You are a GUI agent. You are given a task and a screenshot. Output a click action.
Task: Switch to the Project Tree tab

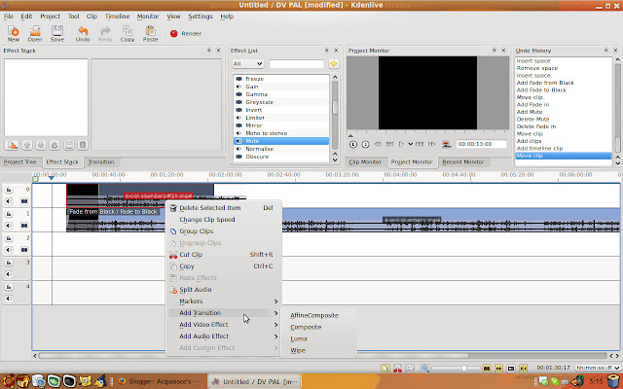(x=19, y=162)
